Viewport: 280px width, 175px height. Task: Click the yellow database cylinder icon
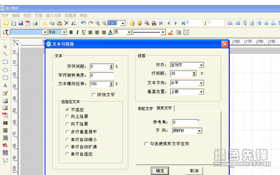point(132,23)
